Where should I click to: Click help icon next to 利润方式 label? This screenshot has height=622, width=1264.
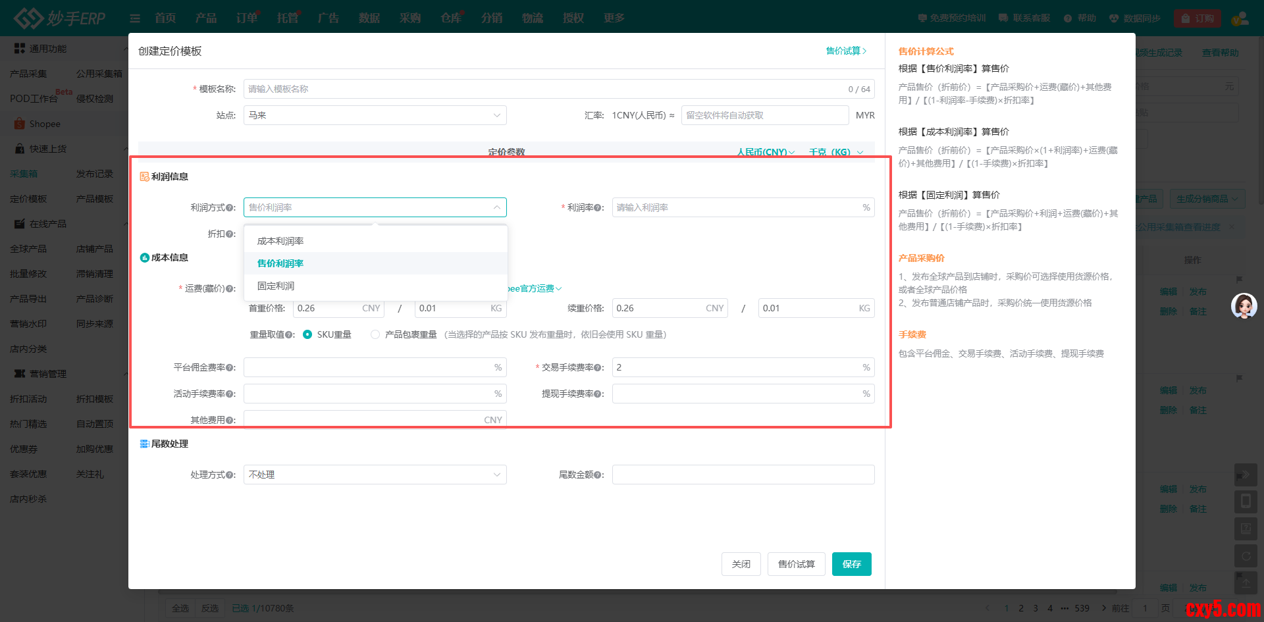pyautogui.click(x=230, y=208)
